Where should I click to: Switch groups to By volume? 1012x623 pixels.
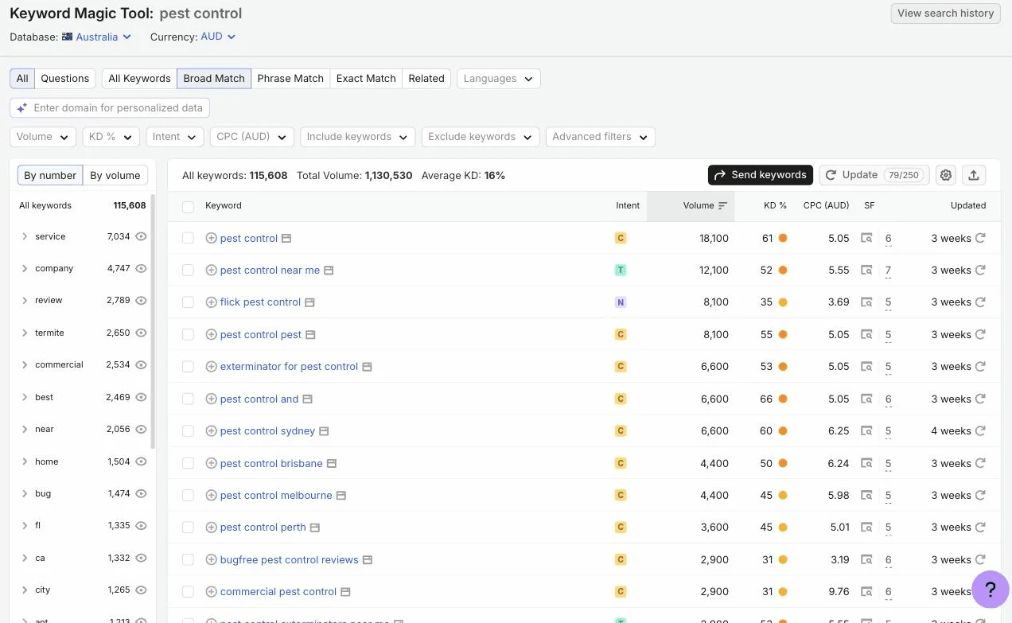115,176
